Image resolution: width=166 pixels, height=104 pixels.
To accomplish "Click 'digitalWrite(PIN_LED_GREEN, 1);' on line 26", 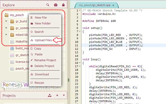I will (115, 98).
